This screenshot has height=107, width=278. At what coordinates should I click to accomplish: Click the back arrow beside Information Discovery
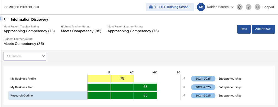pos(5,19)
